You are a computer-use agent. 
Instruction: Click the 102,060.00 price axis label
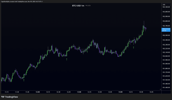click(x=166, y=56)
